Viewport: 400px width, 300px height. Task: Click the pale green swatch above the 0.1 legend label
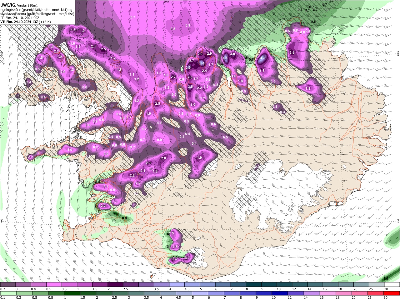[x=8, y=293]
